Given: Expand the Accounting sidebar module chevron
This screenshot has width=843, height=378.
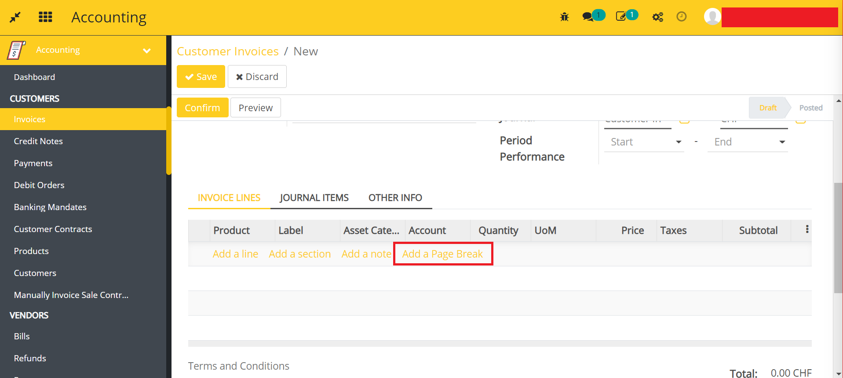Looking at the screenshot, I should tap(147, 51).
